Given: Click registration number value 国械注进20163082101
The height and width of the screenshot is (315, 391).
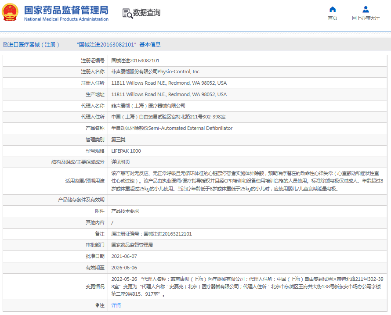Looking at the screenshot, I should [x=135, y=61].
